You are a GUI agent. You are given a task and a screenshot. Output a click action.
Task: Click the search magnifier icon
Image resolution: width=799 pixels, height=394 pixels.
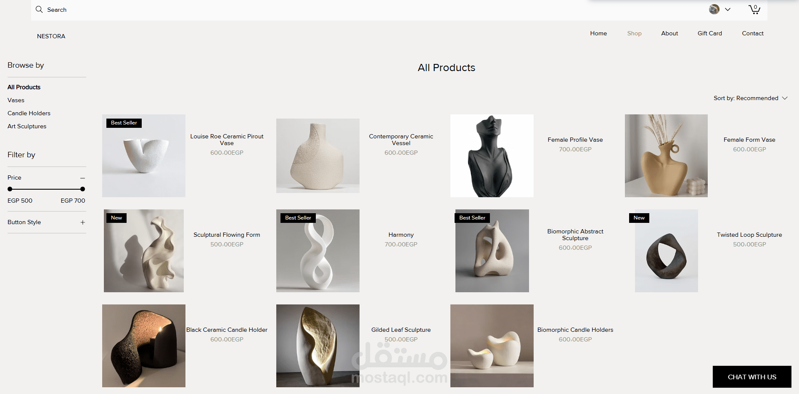[x=39, y=9]
